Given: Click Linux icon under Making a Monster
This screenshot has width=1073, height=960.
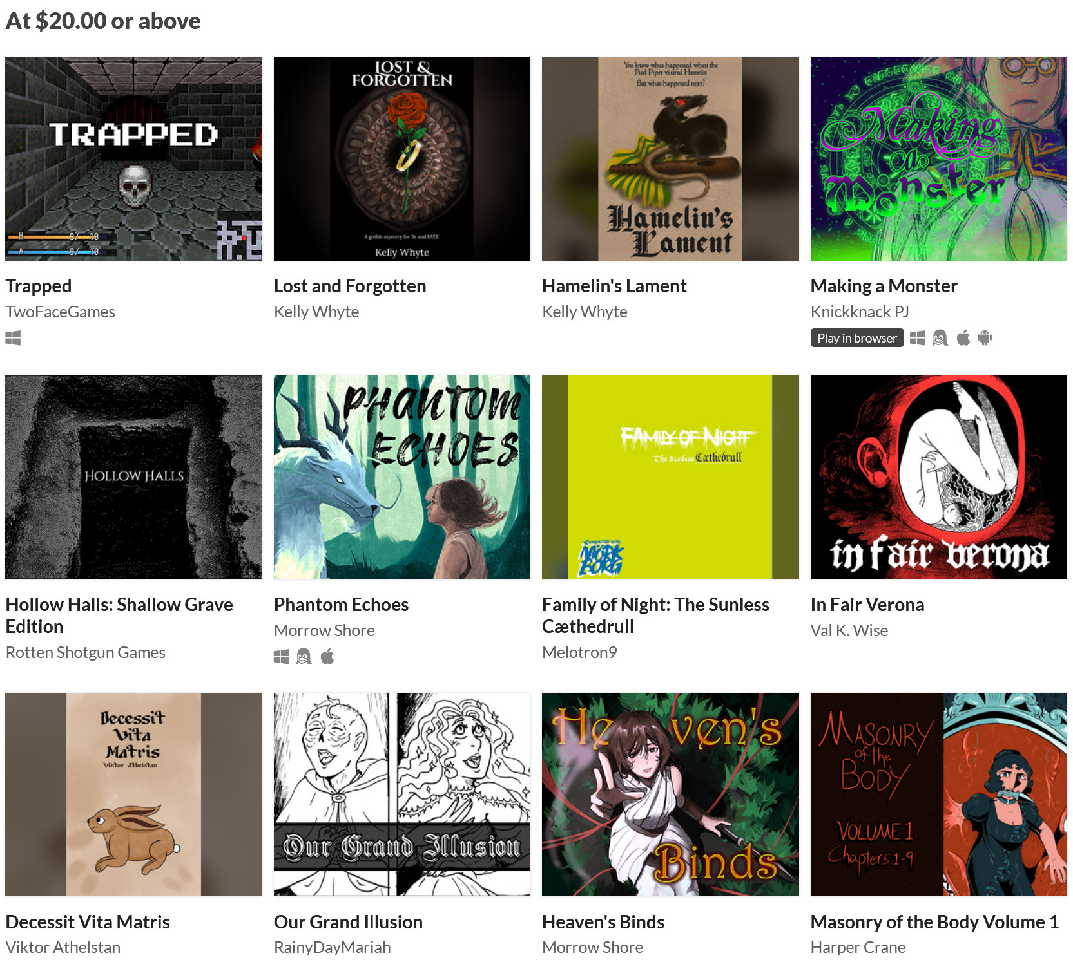Looking at the screenshot, I should click(940, 338).
